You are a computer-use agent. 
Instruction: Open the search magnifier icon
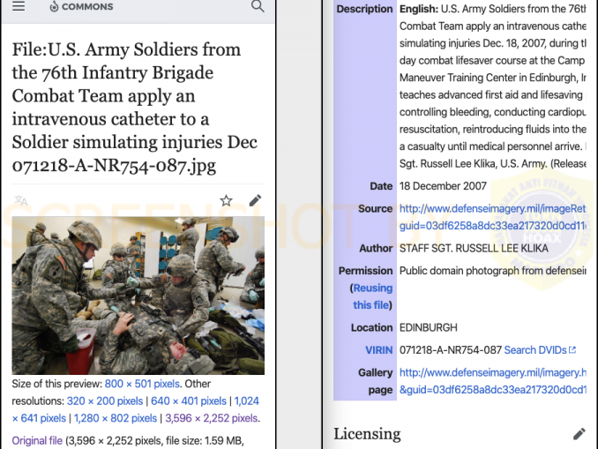click(x=258, y=6)
